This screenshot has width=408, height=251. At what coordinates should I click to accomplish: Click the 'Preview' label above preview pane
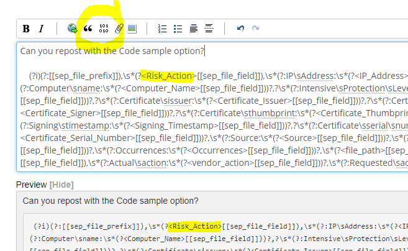point(32,185)
